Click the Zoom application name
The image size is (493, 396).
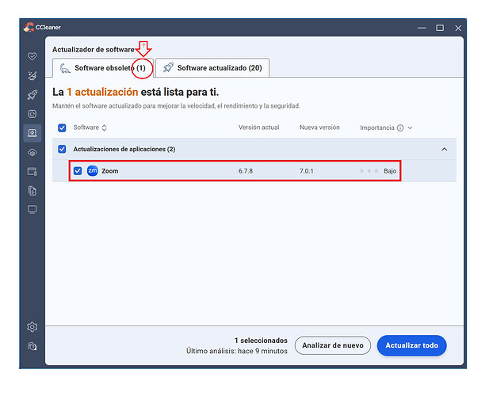110,171
